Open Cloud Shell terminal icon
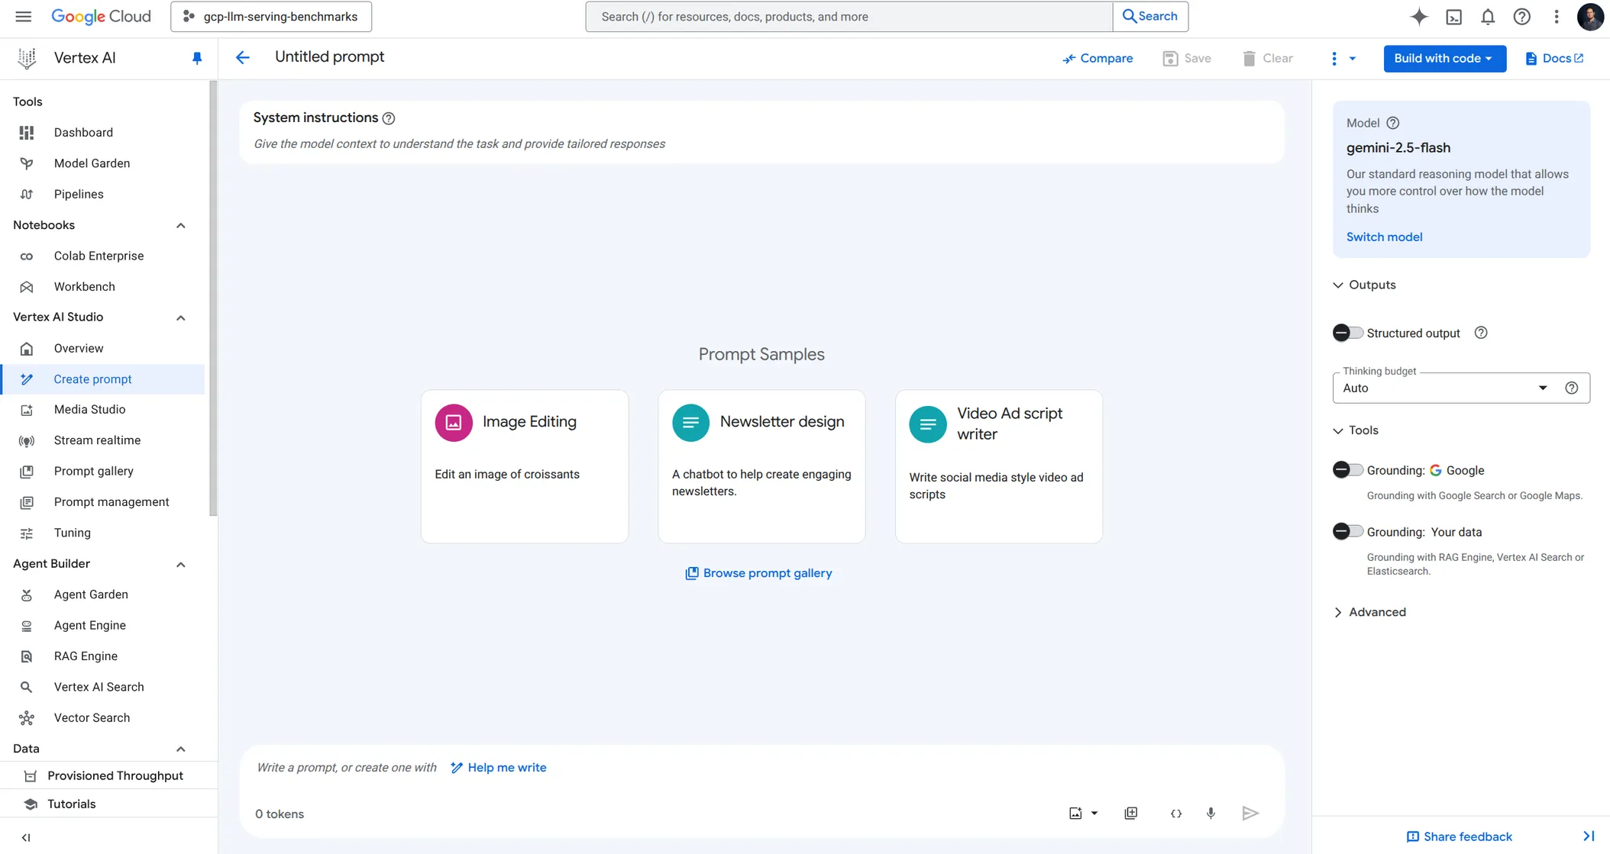1610x854 pixels. 1453,16
